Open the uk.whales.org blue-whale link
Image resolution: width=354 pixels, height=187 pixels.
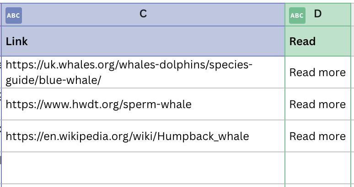(129, 73)
